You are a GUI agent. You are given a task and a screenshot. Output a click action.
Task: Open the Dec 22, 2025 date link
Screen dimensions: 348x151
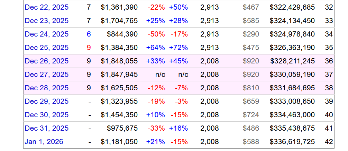[46, 7]
